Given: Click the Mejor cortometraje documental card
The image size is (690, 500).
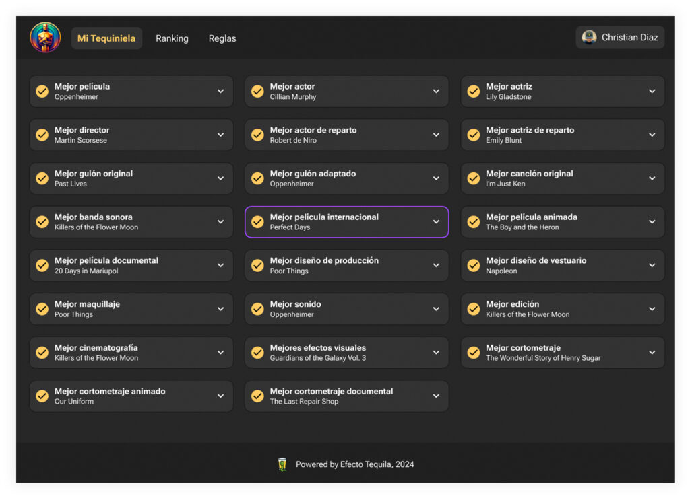Looking at the screenshot, I should point(337,396).
